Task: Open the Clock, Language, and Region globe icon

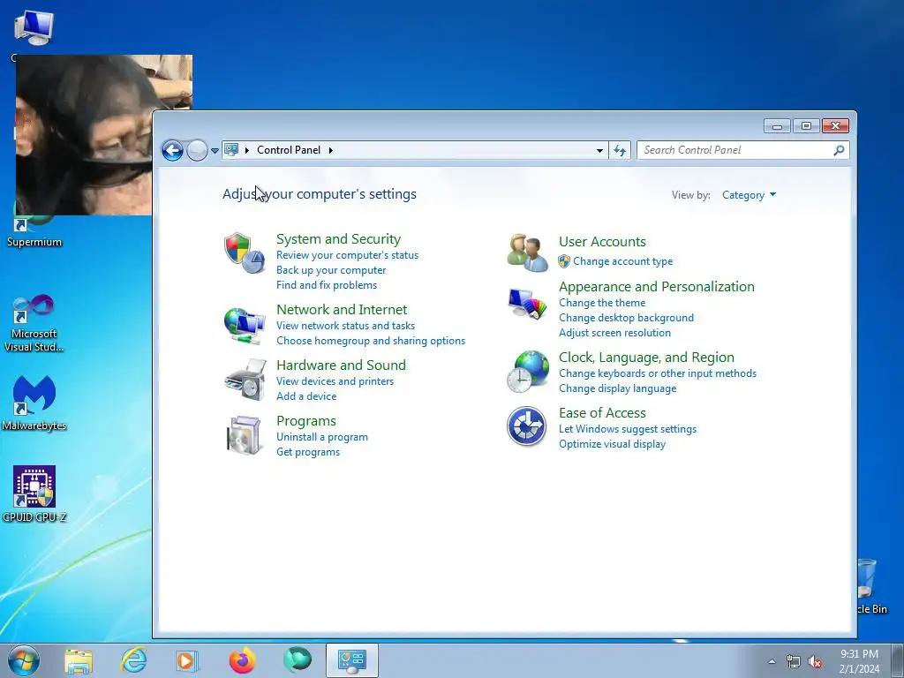Action: click(x=528, y=372)
